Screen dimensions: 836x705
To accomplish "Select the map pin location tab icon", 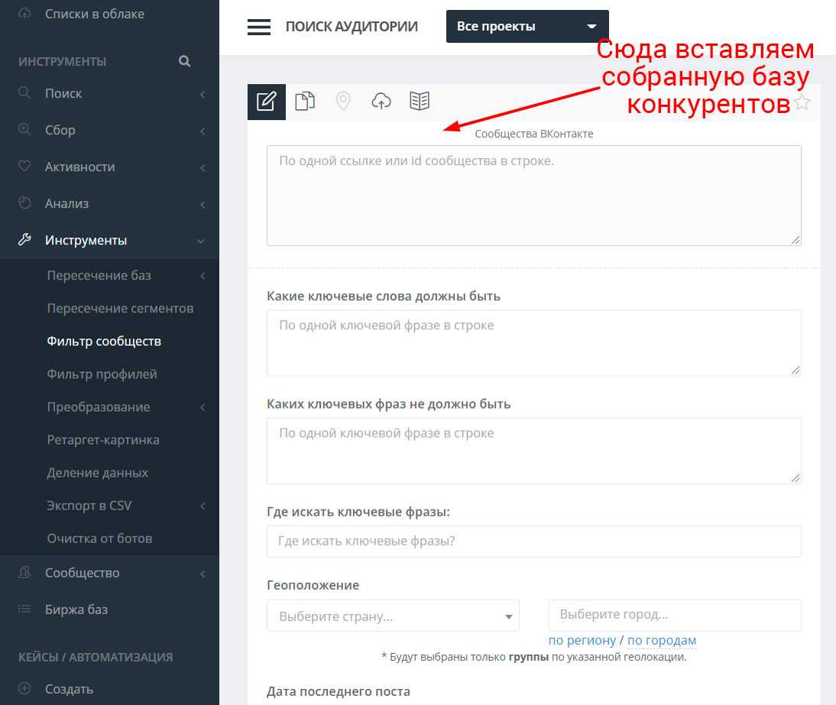I will click(343, 102).
